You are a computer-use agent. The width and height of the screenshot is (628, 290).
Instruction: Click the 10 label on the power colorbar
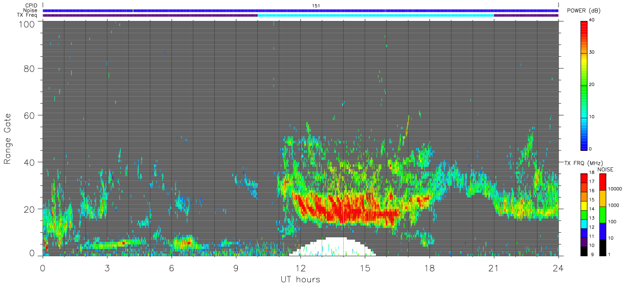tap(592, 117)
